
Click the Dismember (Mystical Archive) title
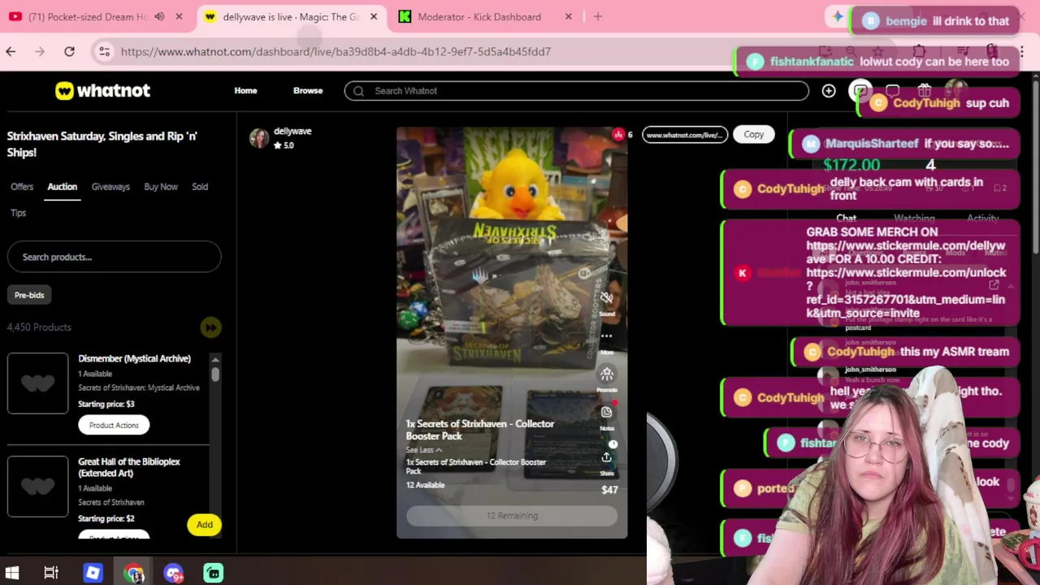click(134, 358)
